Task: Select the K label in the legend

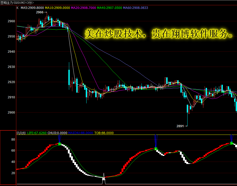Action: point(18,8)
